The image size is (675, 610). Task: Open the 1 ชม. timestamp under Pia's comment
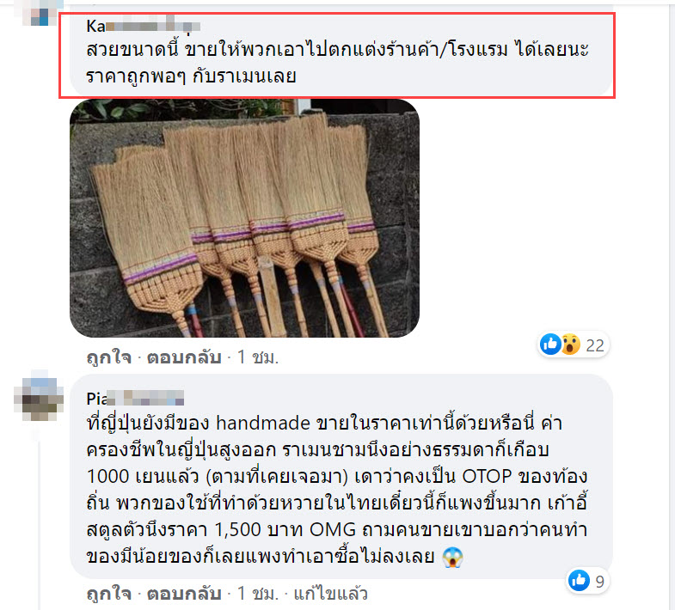coord(257,594)
